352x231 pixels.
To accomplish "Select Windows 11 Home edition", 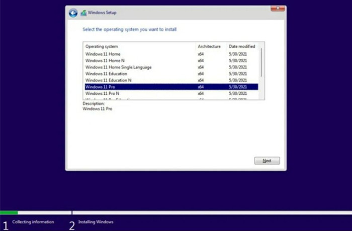I will click(x=171, y=54).
